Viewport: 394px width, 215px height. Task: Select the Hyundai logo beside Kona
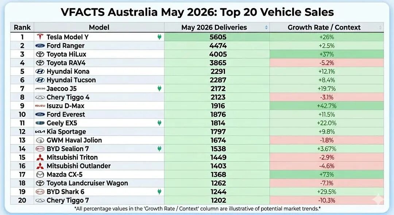(x=40, y=72)
